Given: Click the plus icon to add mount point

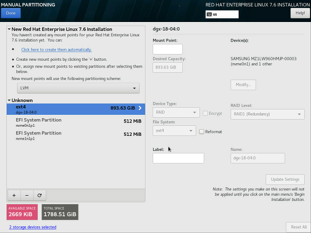Looking at the screenshot, I should pos(14,195).
